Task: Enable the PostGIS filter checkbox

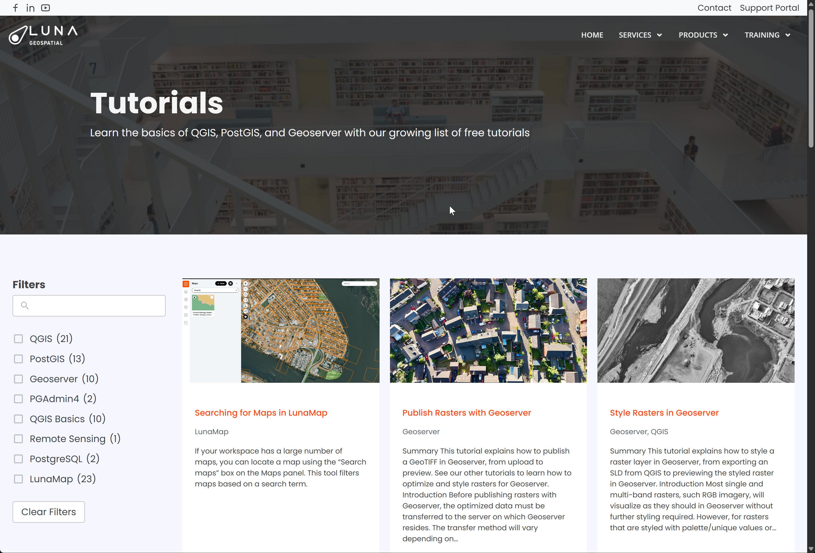Action: click(x=18, y=359)
